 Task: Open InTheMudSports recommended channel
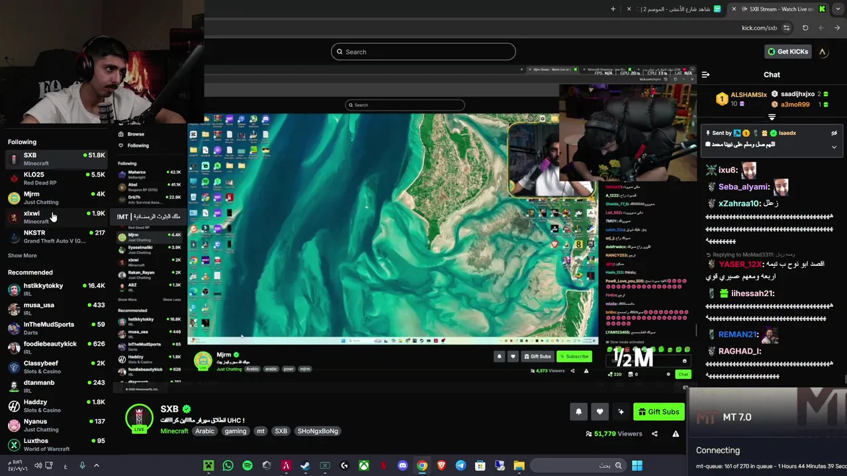click(56, 328)
